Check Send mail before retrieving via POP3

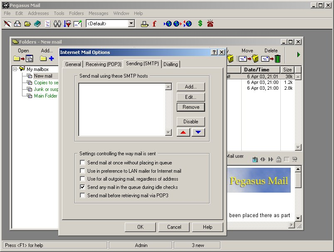coord(82,196)
